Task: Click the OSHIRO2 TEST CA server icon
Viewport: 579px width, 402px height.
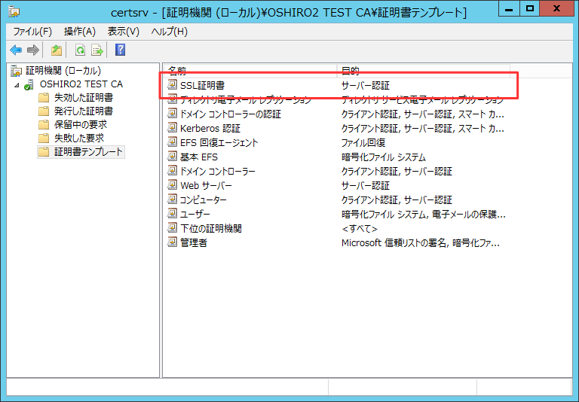Action: pyautogui.click(x=29, y=84)
